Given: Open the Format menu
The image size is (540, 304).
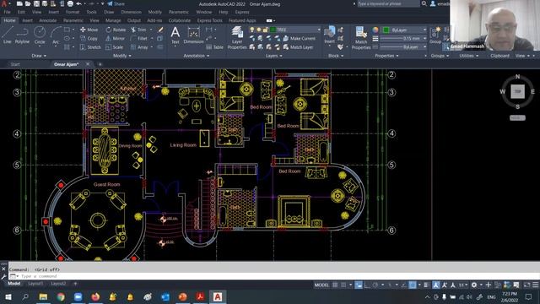Looking at the screenshot, I should point(73,12).
